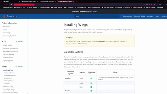Click the Ubuntu 22.04 supported checkmark
The image size is (167, 94).
click(91, 87)
